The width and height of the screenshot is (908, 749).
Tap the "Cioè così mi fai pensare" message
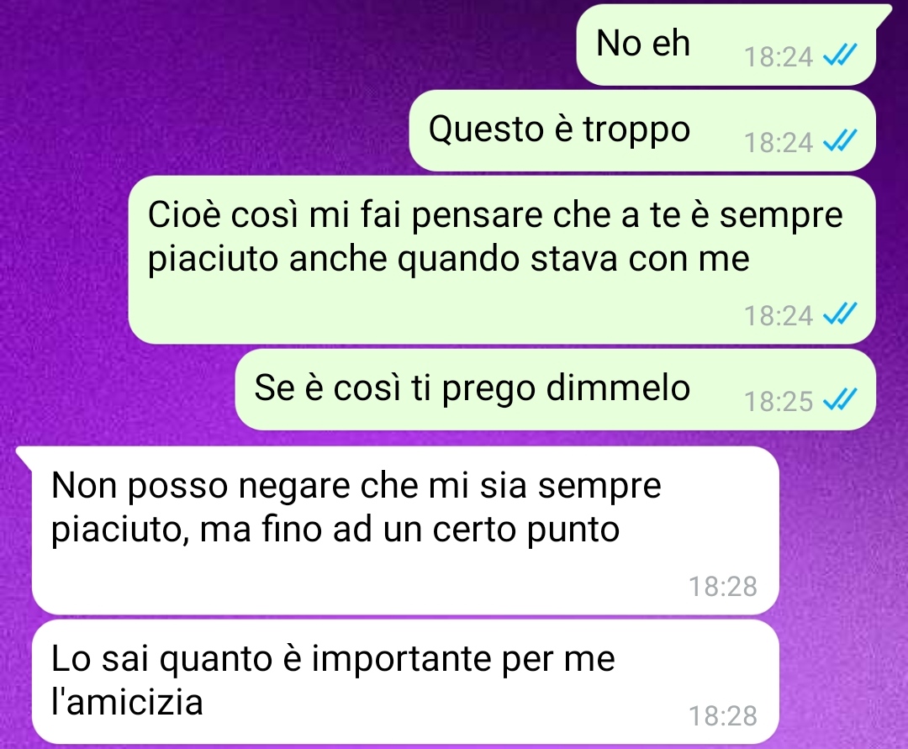point(501,260)
